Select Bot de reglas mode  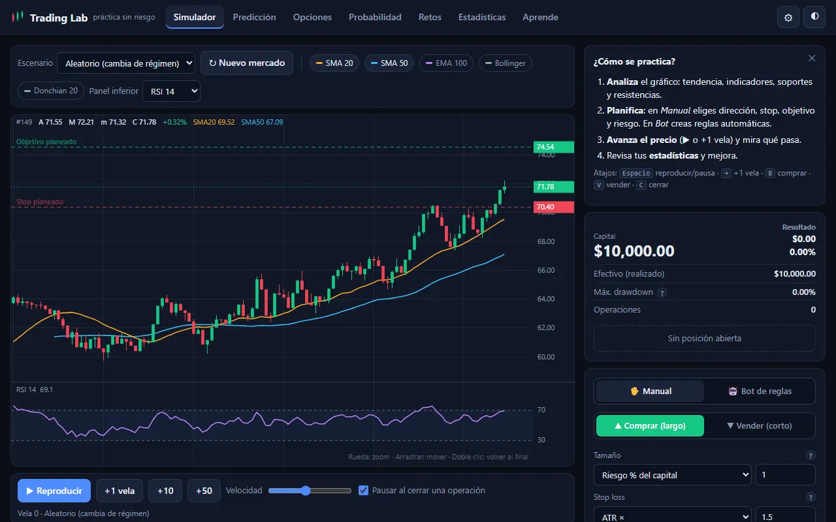(760, 391)
